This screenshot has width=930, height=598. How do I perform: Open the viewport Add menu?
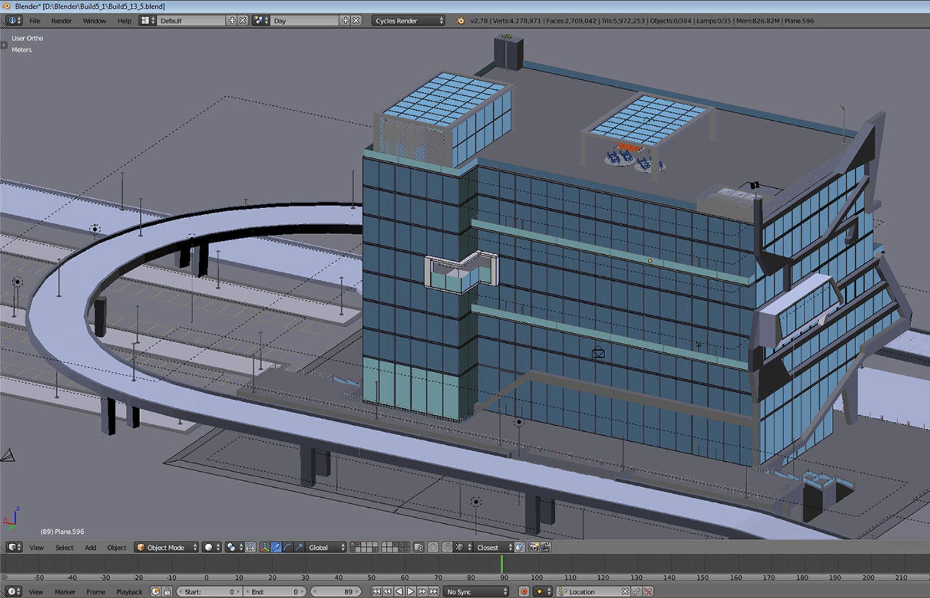point(90,548)
